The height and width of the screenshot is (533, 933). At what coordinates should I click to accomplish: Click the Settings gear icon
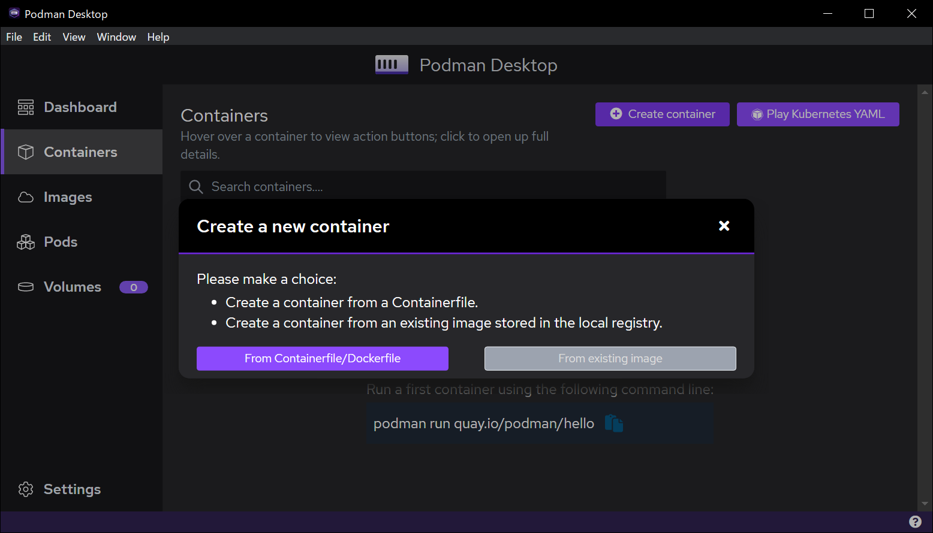click(26, 489)
